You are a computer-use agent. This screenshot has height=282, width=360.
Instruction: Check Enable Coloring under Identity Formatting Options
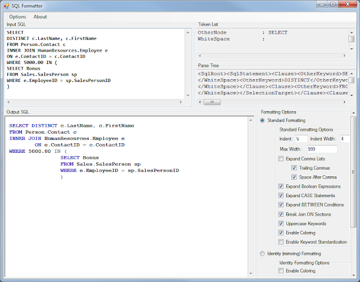281,271
